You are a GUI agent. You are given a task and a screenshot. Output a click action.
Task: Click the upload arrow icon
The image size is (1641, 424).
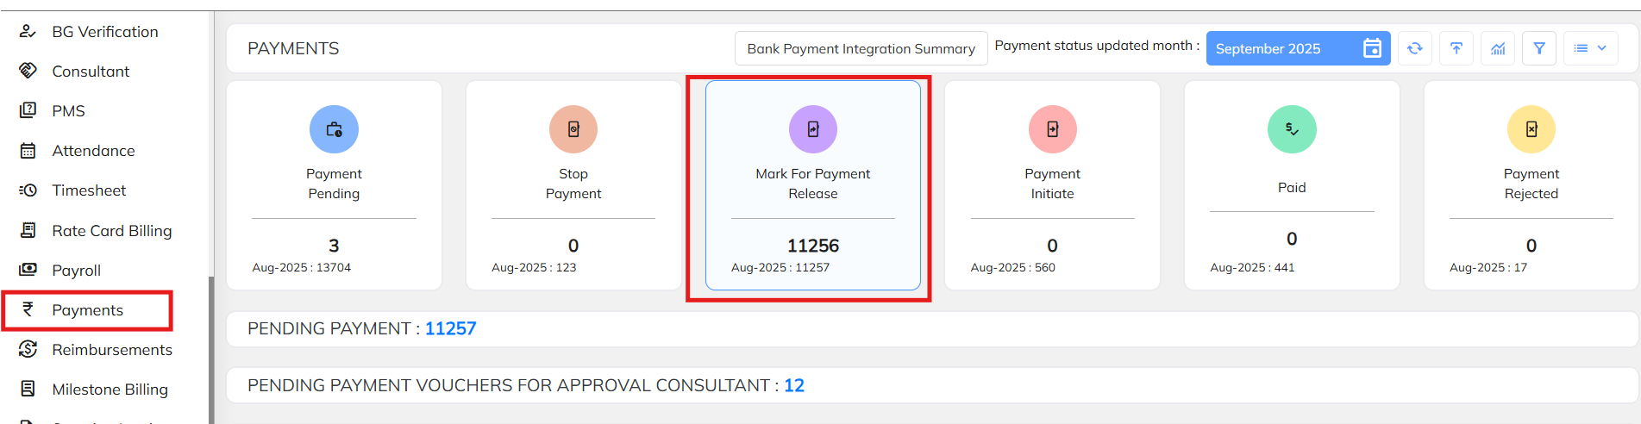(x=1456, y=48)
